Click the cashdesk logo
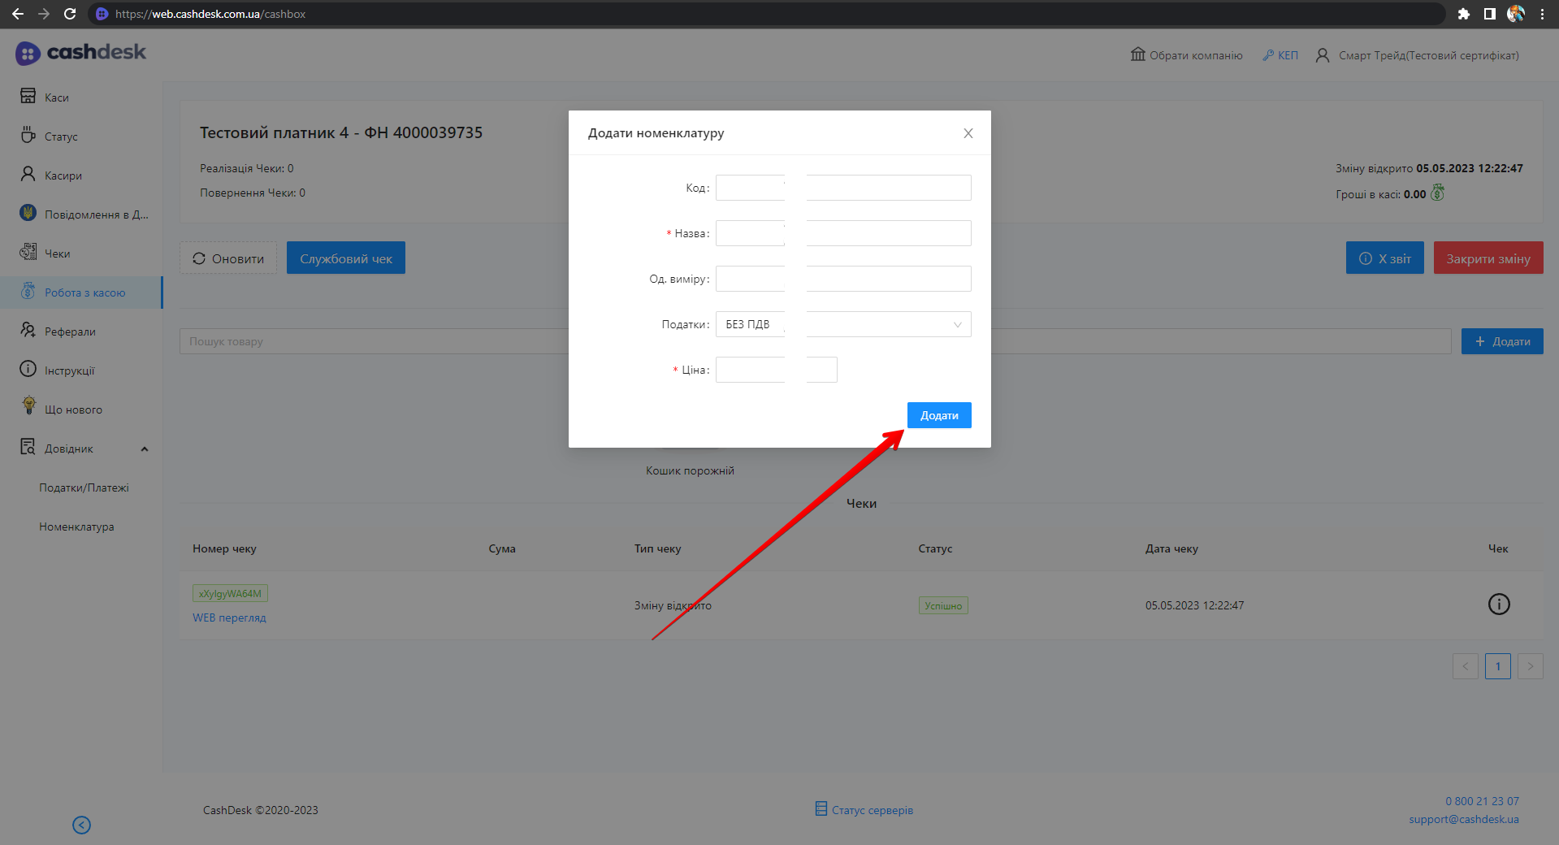 pyautogui.click(x=80, y=53)
